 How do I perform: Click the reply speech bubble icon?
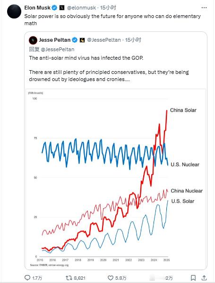(x=27, y=278)
